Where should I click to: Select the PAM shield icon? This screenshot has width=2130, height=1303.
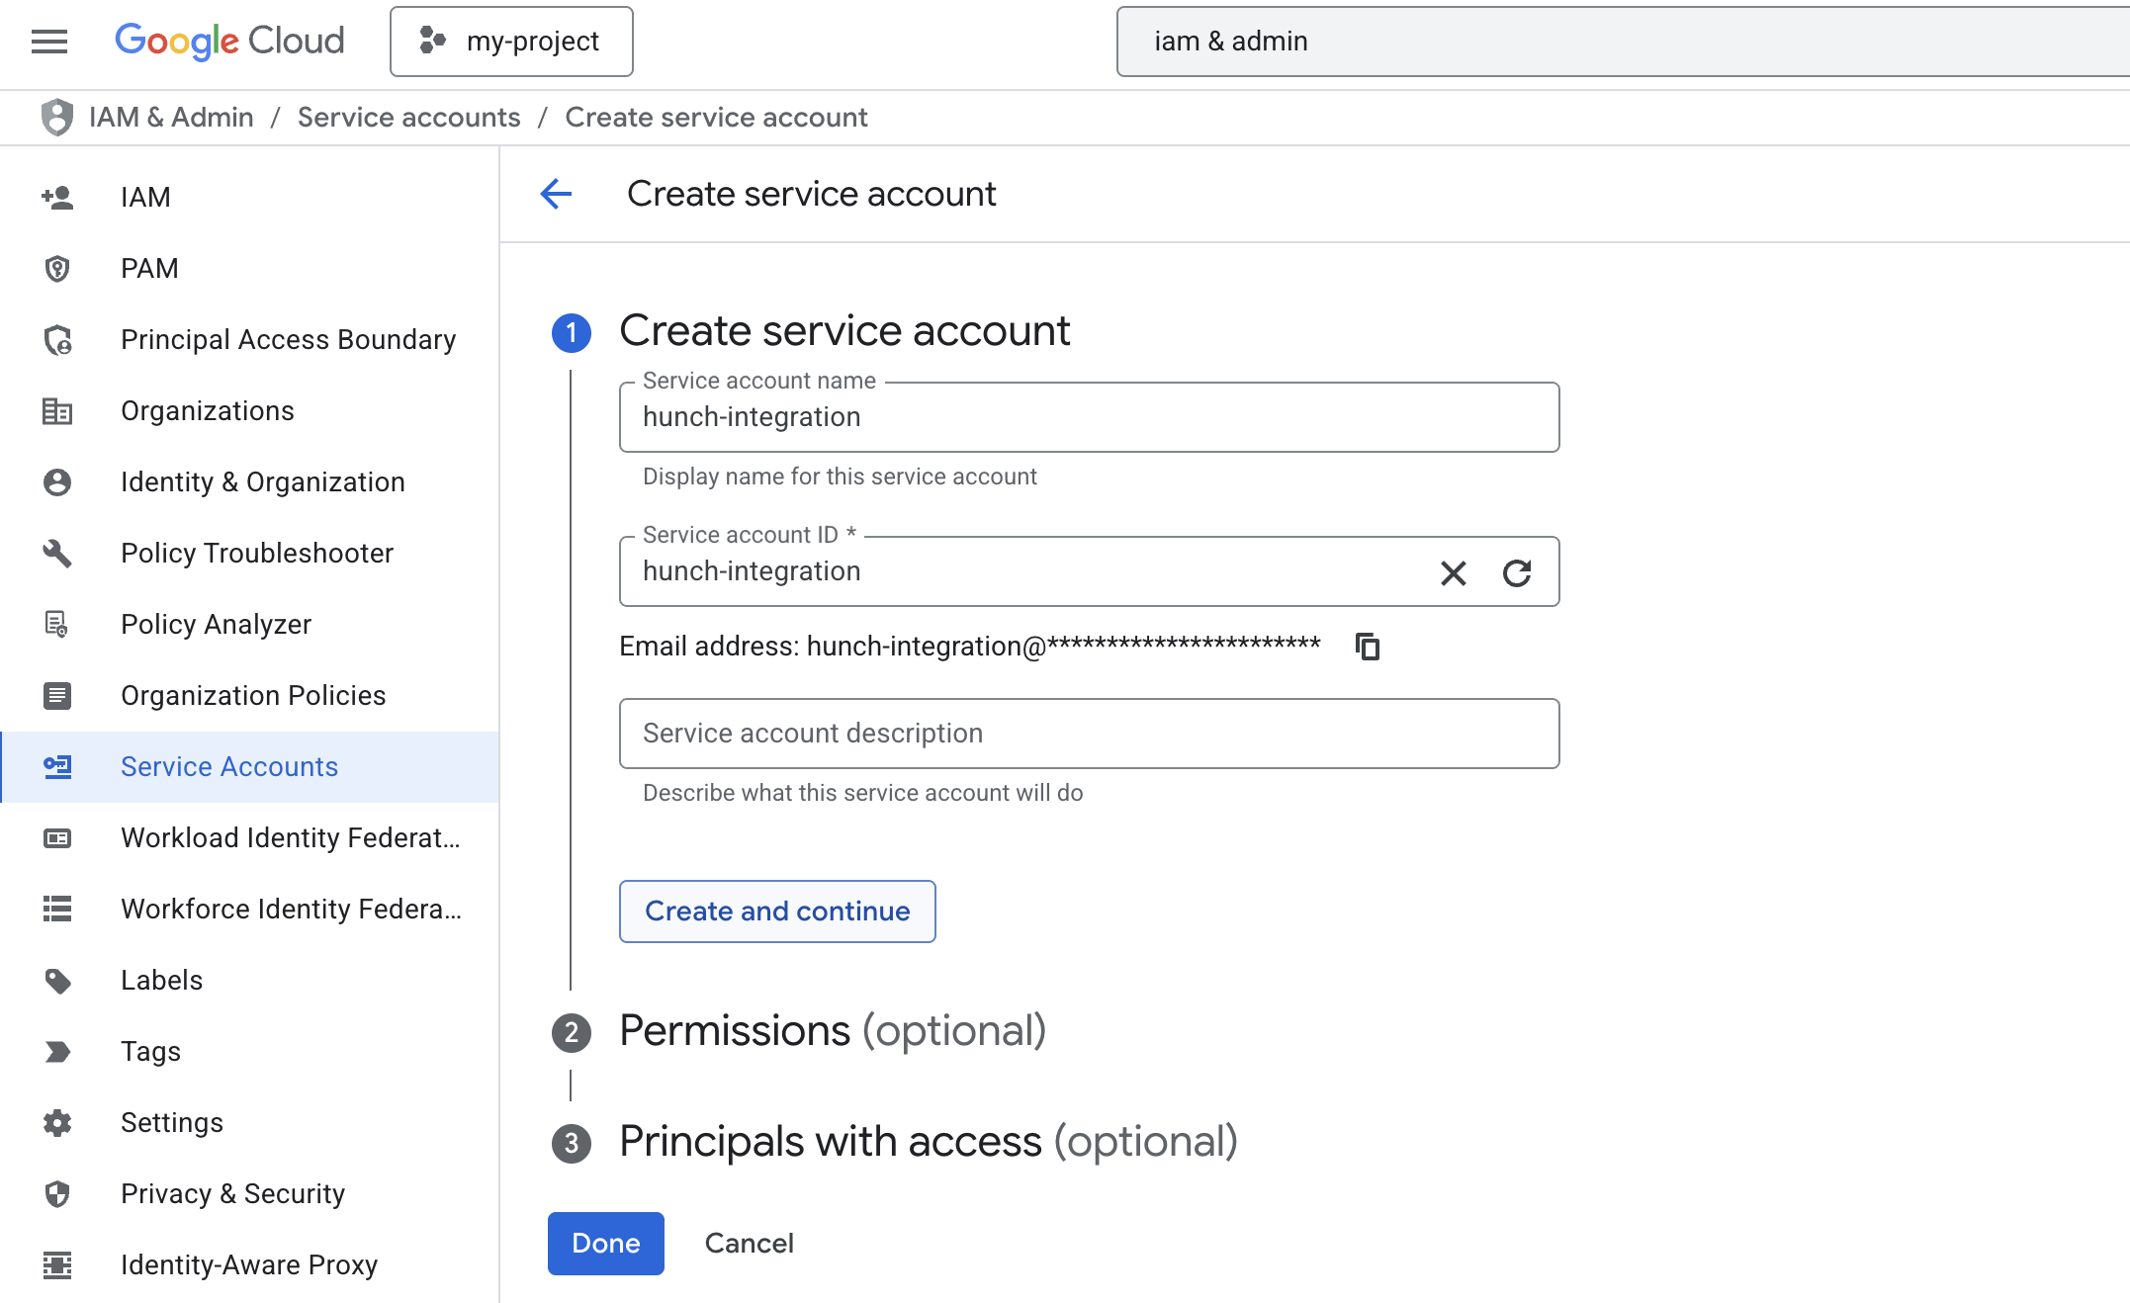[x=57, y=268]
